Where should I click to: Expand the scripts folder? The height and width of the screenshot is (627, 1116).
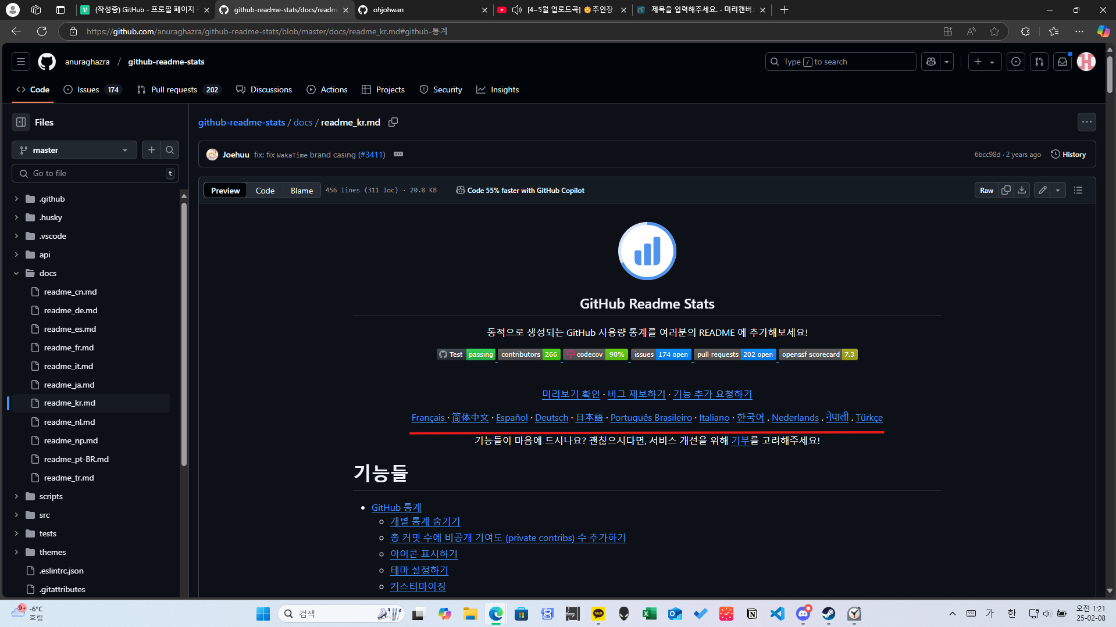click(x=16, y=496)
